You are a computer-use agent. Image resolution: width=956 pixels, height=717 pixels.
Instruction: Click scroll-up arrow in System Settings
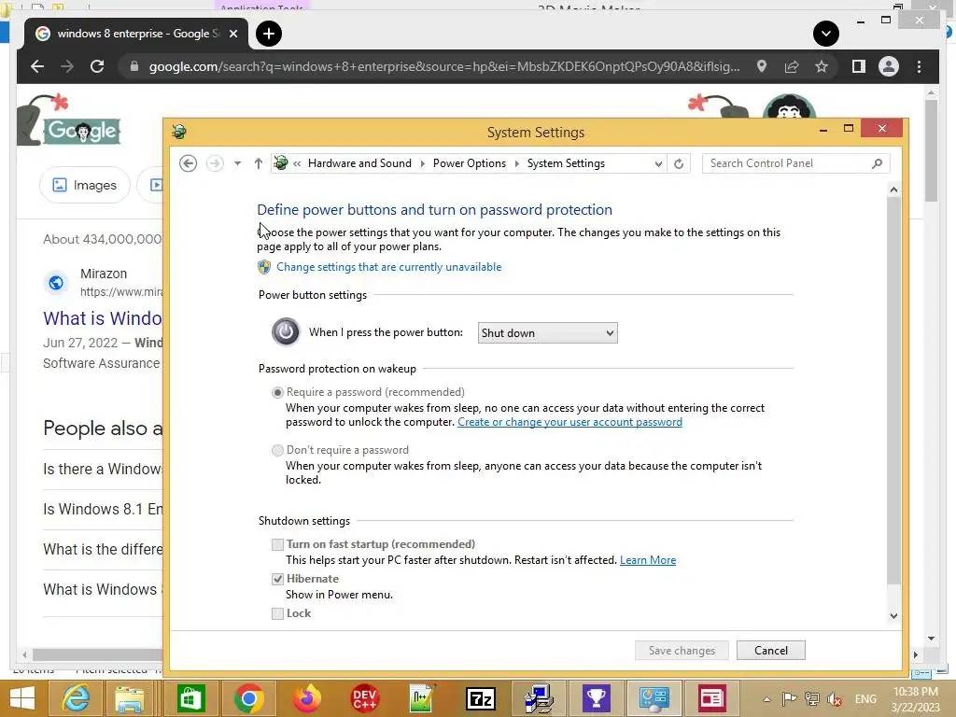click(893, 190)
